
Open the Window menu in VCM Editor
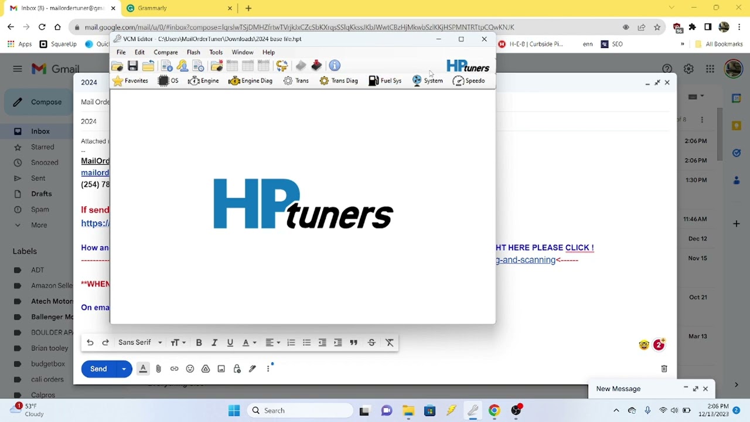click(243, 52)
